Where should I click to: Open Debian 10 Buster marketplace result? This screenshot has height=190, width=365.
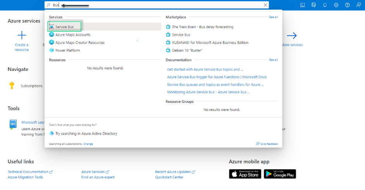click(x=187, y=50)
